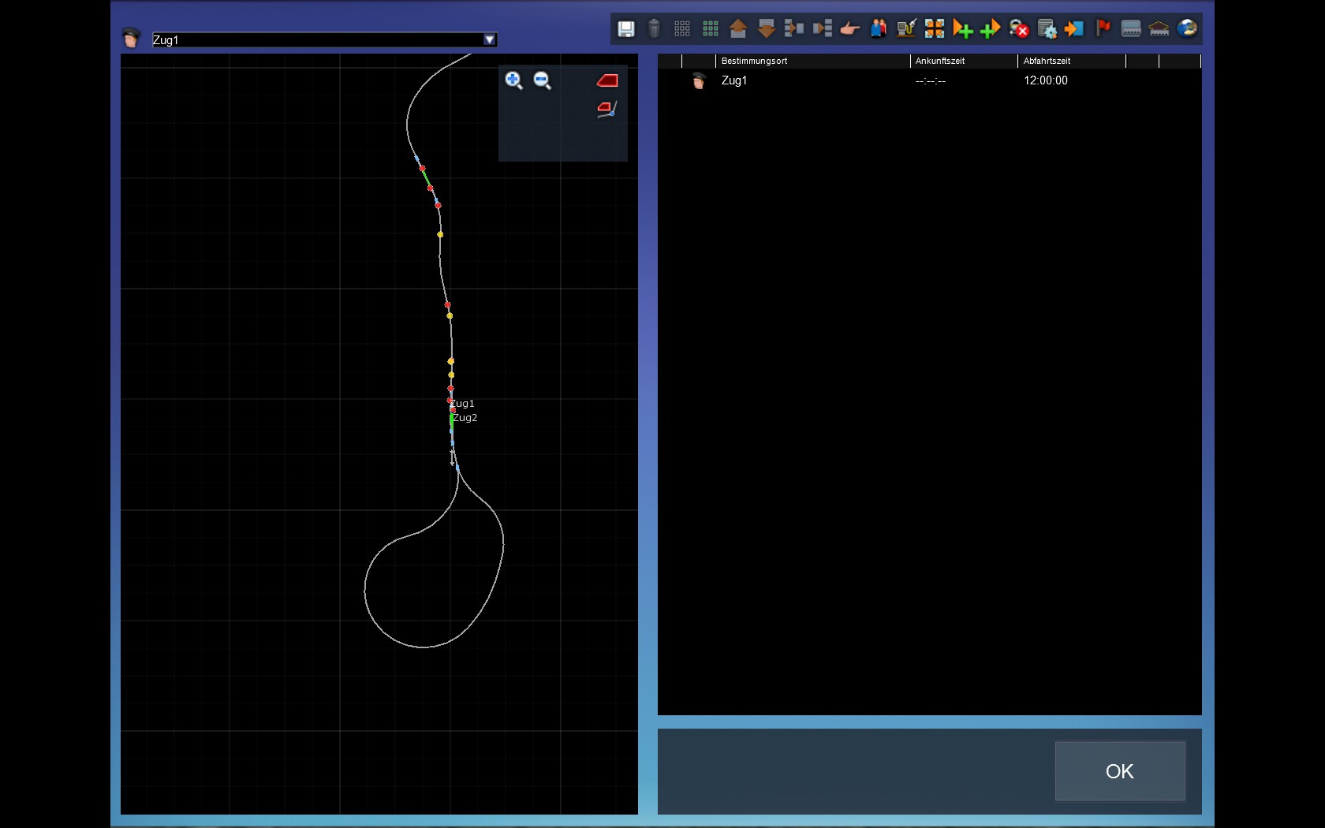
Task: Click the Zug2 label on the map
Action: pyautogui.click(x=465, y=418)
